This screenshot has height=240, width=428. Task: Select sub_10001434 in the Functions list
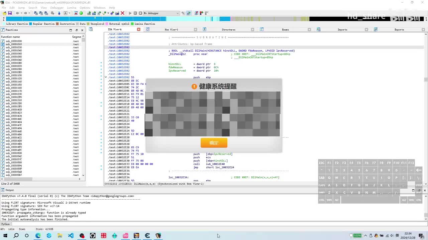coord(14,116)
